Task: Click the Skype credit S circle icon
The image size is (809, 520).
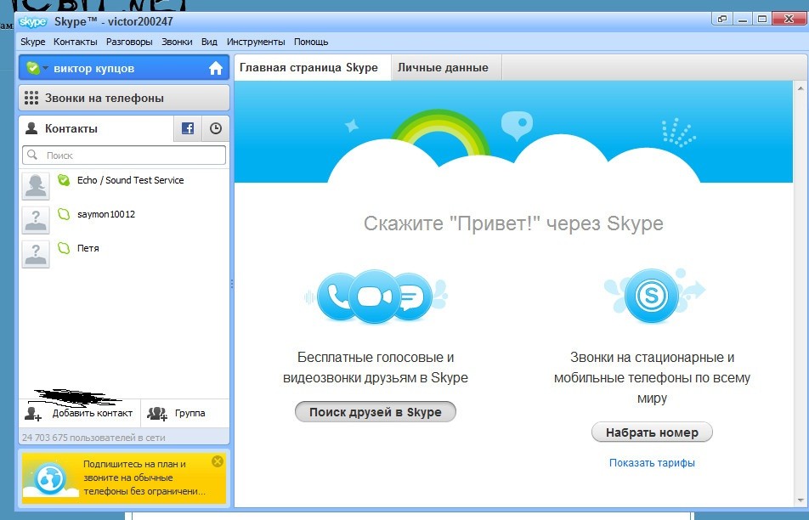Action: point(652,296)
